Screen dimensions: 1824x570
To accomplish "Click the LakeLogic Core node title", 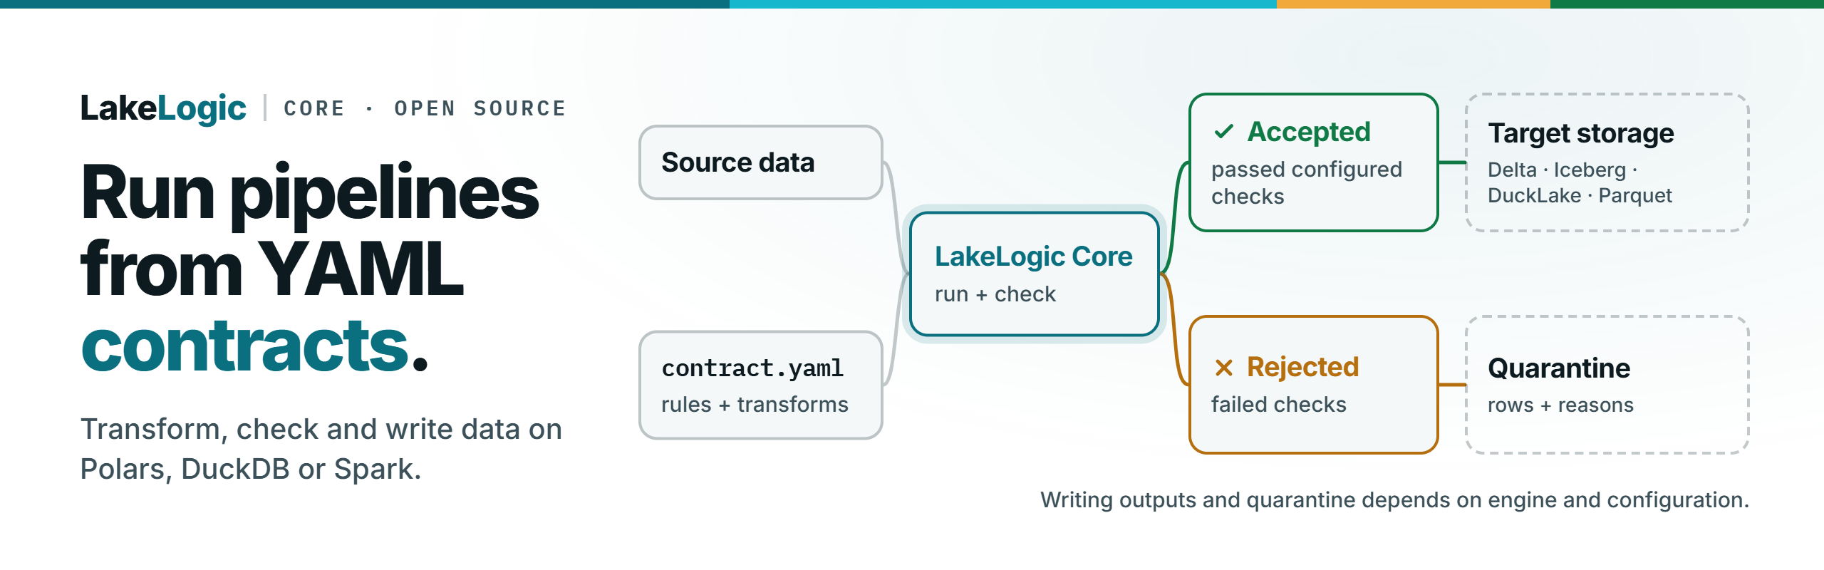I will [x=1033, y=256].
